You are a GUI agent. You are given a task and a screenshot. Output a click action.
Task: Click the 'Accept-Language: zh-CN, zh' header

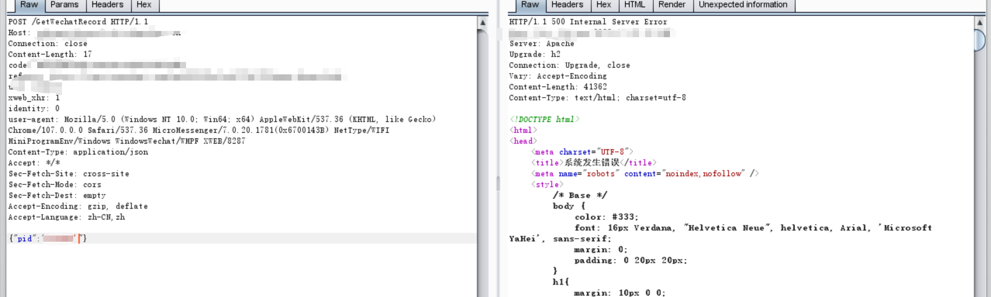(x=67, y=217)
